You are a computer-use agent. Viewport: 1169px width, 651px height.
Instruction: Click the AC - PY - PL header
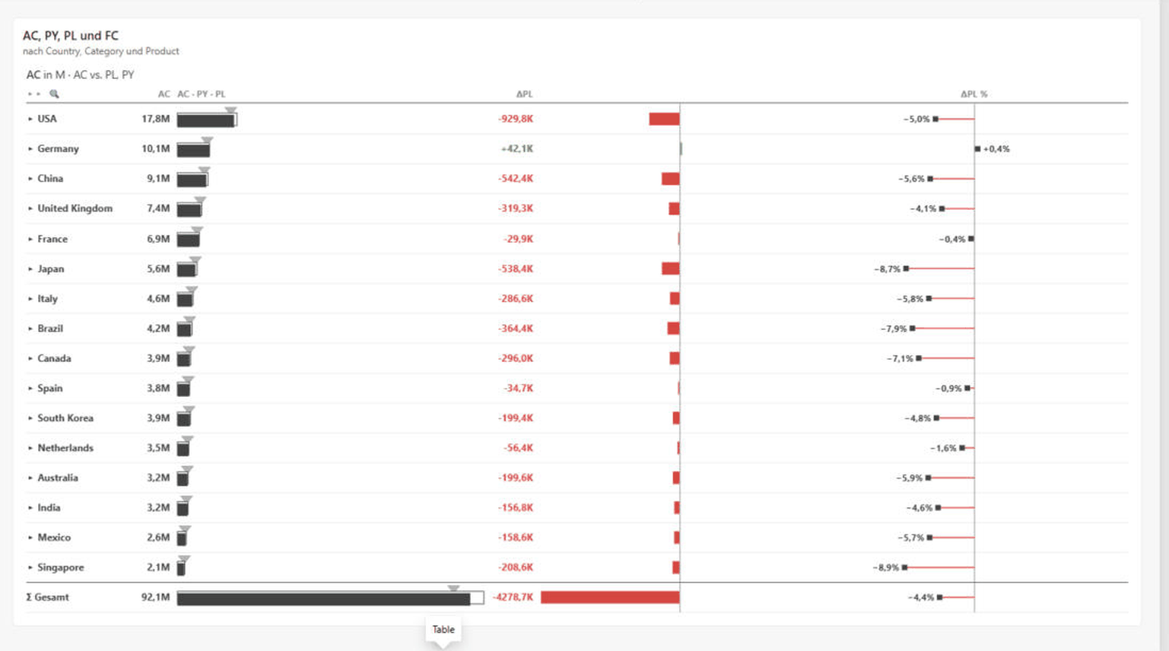201,94
